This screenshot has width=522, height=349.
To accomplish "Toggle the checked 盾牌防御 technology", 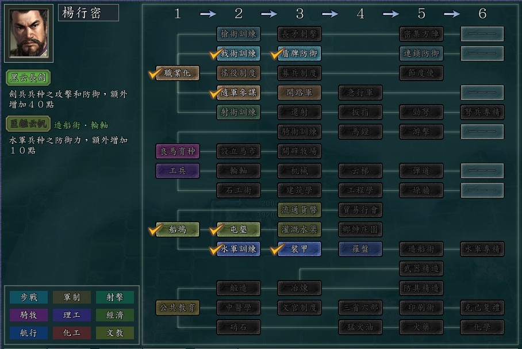I will click(x=300, y=53).
